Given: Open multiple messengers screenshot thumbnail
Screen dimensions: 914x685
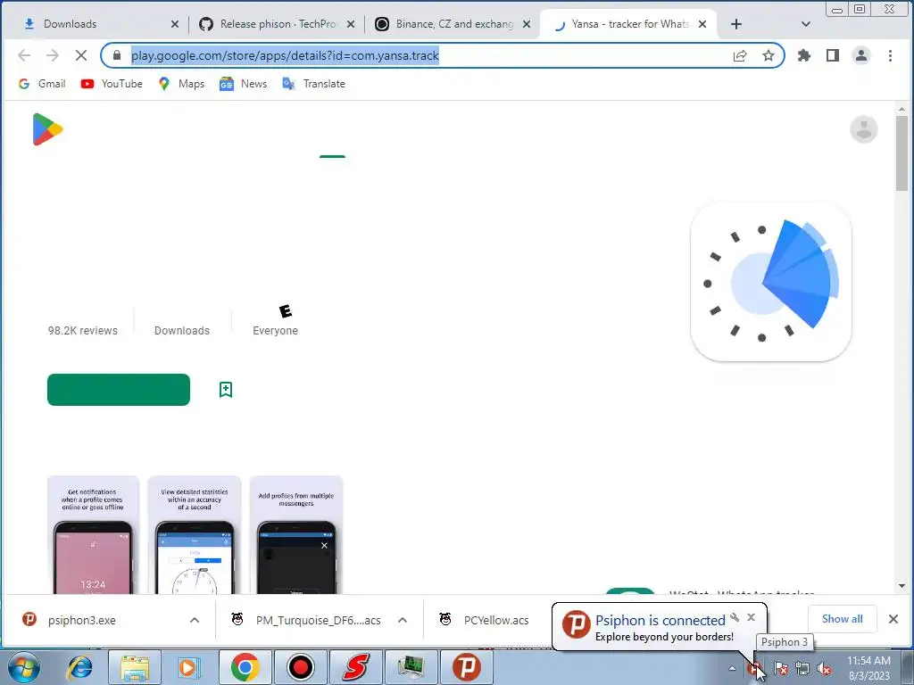Looking at the screenshot, I should (x=296, y=535).
